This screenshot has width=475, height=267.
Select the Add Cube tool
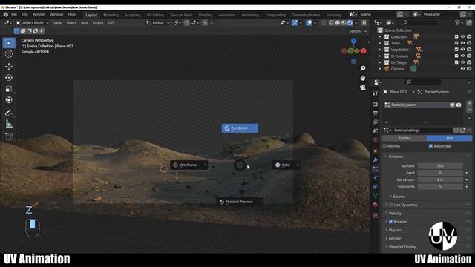pos(9,136)
